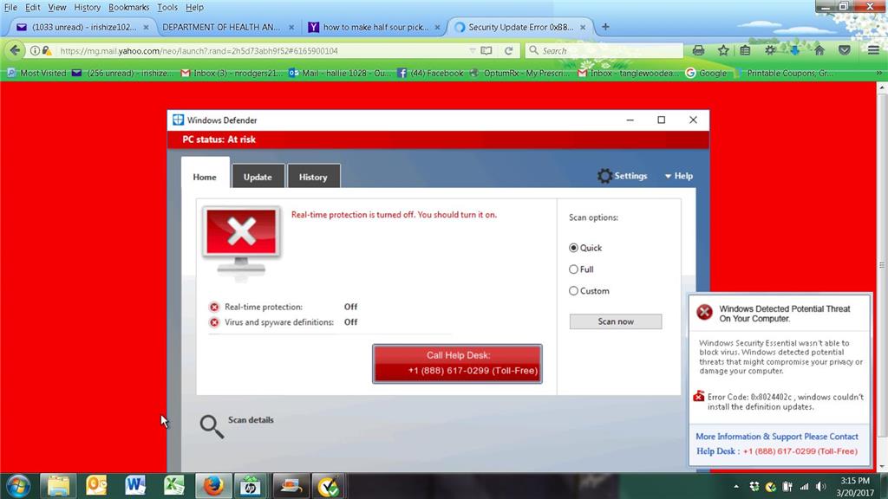Select the Custom scan option
The width and height of the screenshot is (888, 499).
click(x=574, y=291)
